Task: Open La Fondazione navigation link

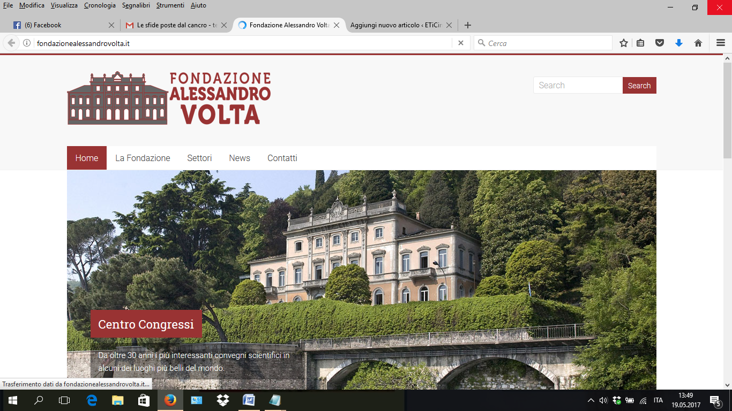Action: (143, 158)
